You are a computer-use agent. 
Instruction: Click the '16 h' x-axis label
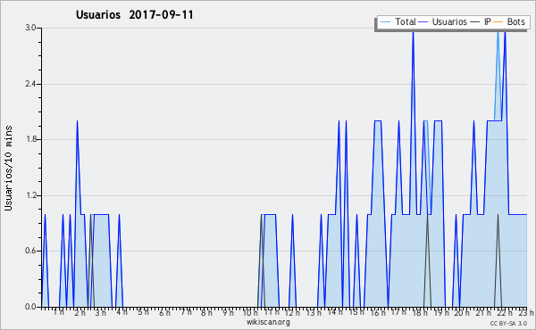tap(378, 312)
